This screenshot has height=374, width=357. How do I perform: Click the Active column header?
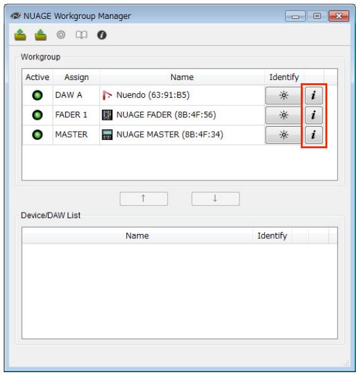click(37, 77)
